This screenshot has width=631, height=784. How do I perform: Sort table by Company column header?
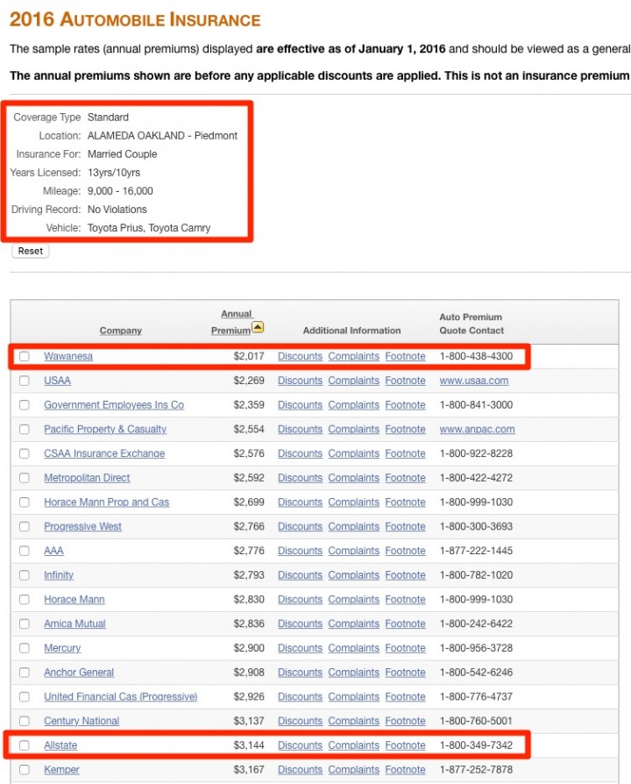tap(120, 331)
